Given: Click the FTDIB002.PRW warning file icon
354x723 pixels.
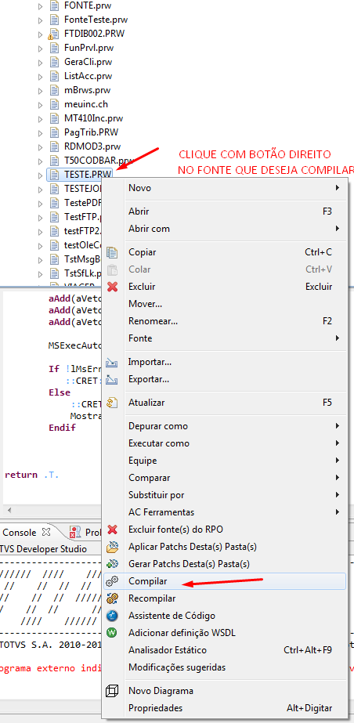Looking at the screenshot, I should pyautogui.click(x=54, y=34).
